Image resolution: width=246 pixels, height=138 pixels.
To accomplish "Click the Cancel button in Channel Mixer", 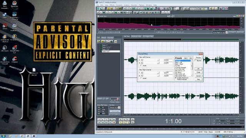I will pyautogui.click(x=198, y=76).
